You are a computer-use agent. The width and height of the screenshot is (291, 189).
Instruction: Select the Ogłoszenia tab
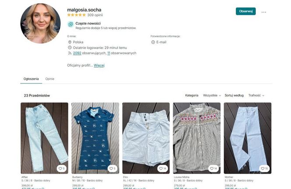[31, 79]
